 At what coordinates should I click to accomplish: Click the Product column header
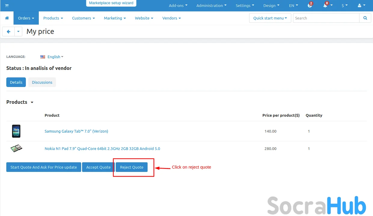52,115
